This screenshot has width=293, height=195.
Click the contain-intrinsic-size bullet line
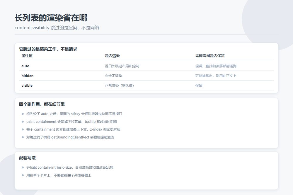[x=69, y=167]
